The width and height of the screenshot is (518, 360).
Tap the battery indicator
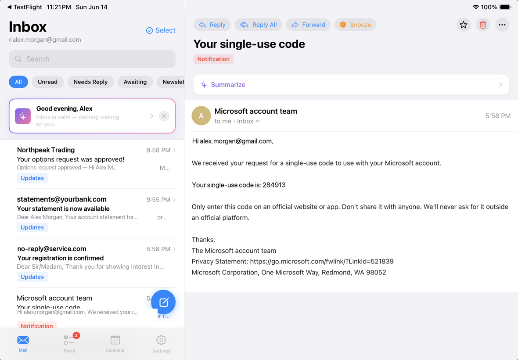505,7
